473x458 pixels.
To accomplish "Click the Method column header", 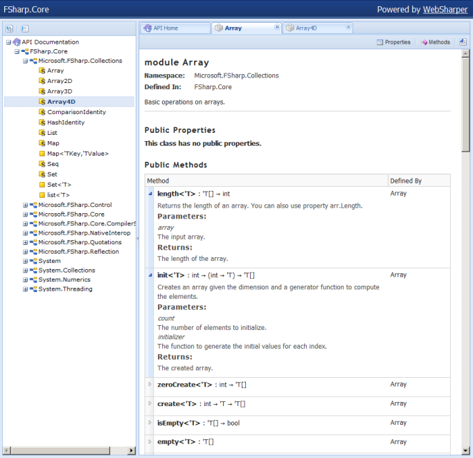I will tap(267, 181).
